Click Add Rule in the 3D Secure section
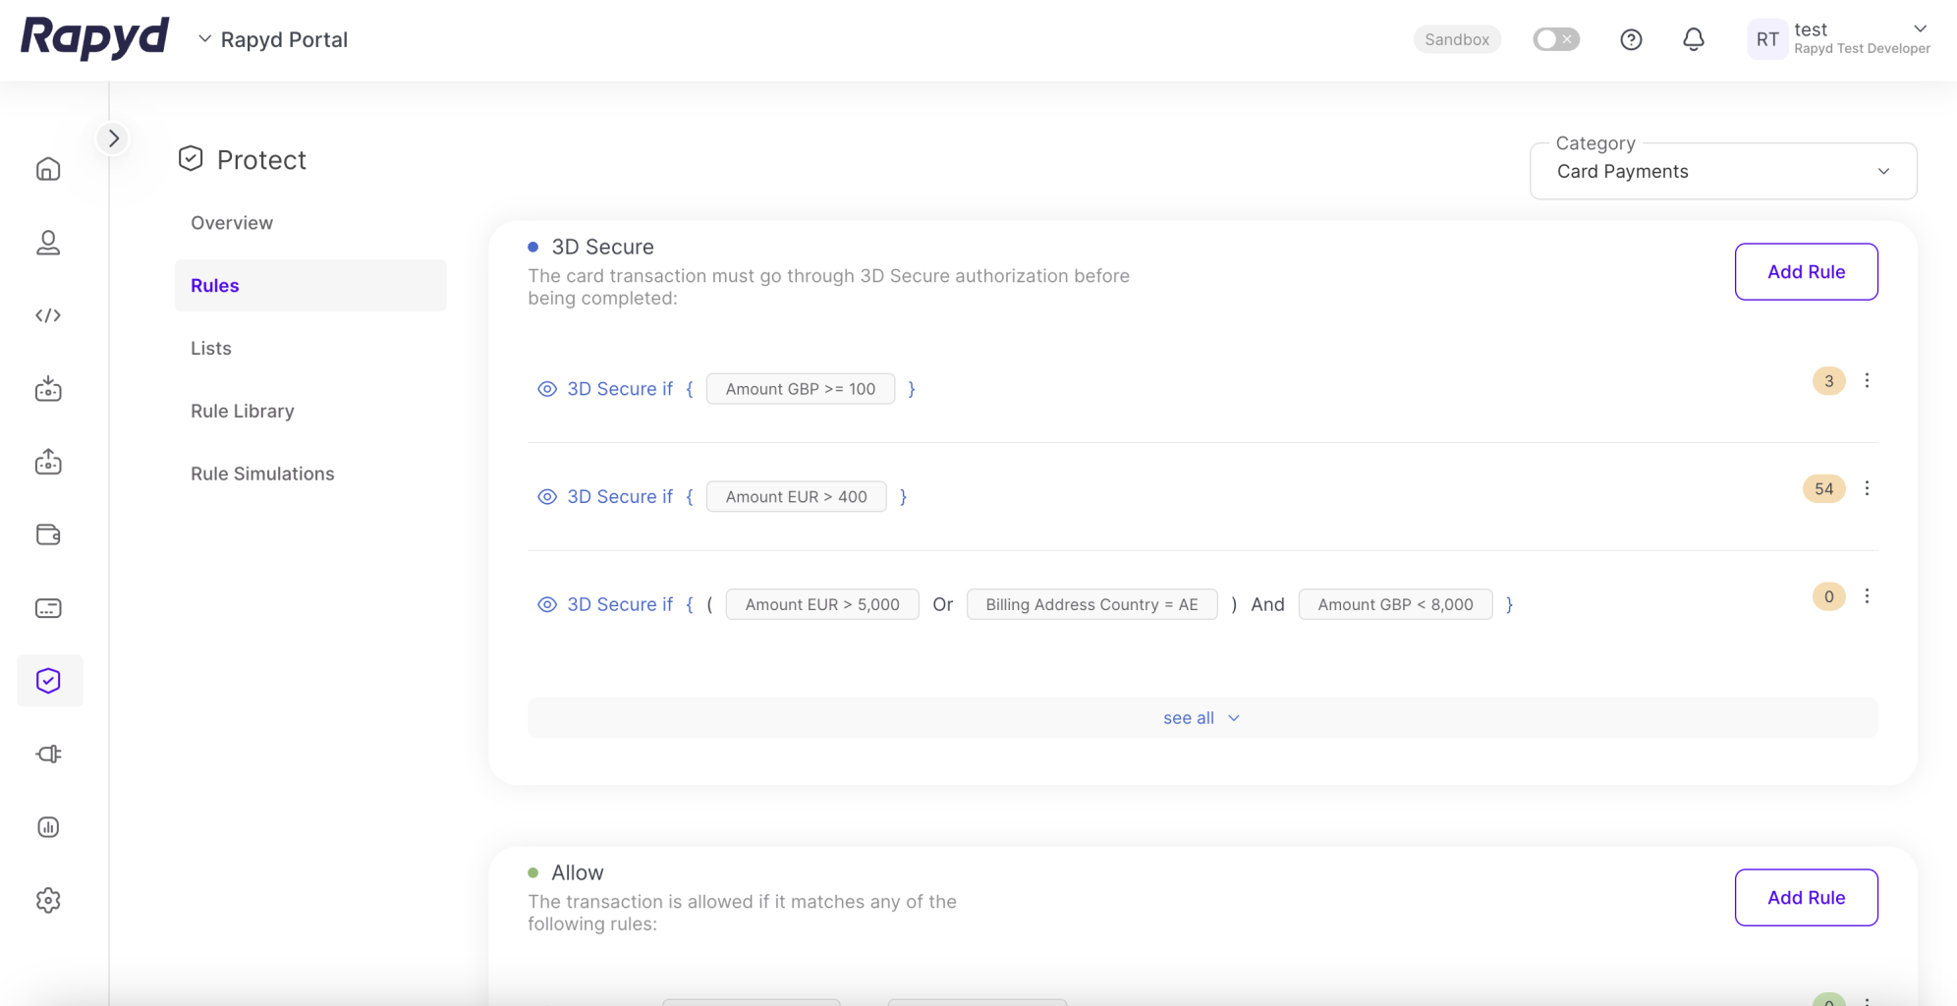This screenshot has width=1957, height=1006. [1806, 272]
